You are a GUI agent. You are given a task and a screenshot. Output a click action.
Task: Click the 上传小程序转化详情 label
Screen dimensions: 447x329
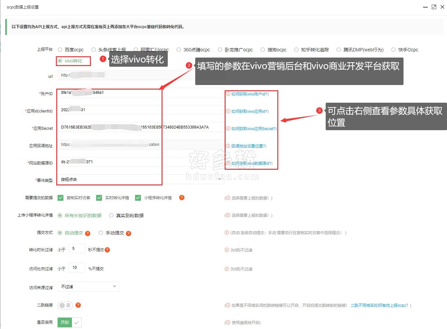pyautogui.click(x=35, y=215)
